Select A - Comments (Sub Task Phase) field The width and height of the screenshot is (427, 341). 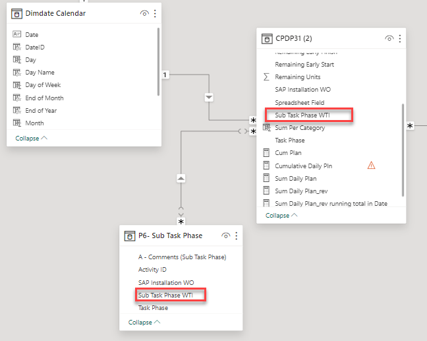[182, 257]
